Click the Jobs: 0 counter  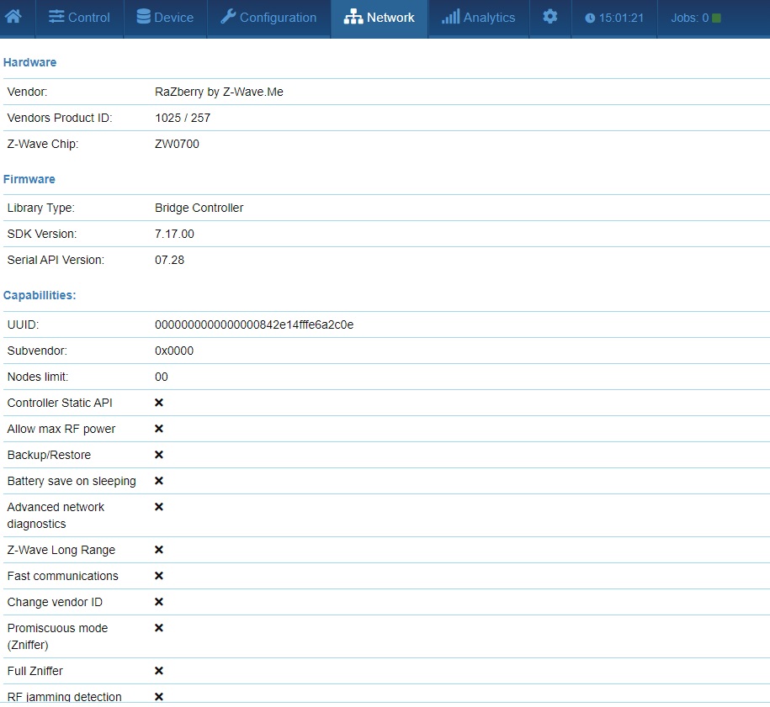pyautogui.click(x=689, y=18)
